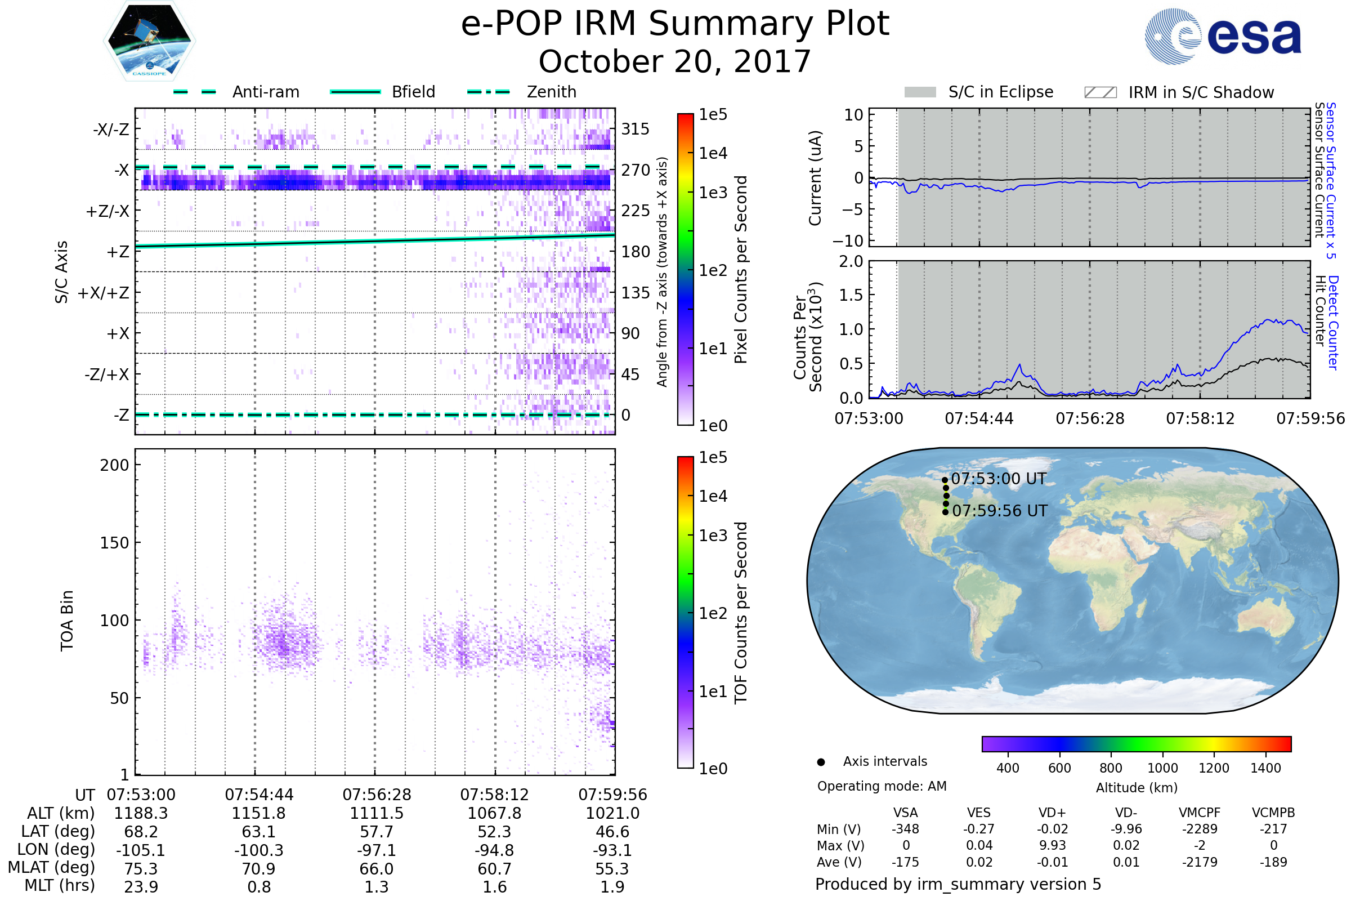Click the October 20, 2017 date heading

[675, 61]
